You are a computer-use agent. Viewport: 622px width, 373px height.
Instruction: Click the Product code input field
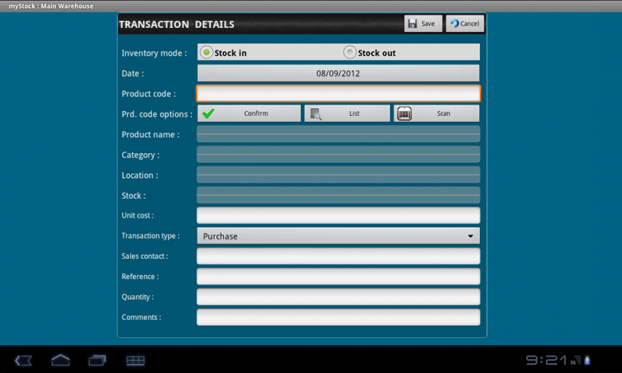tap(338, 94)
